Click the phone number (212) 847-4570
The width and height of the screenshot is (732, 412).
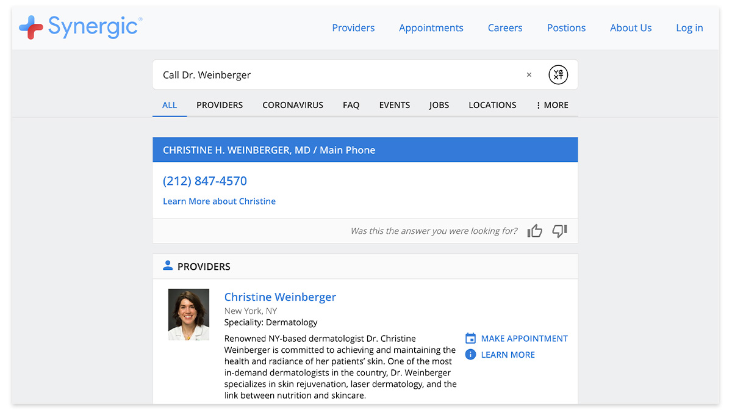[x=205, y=181]
